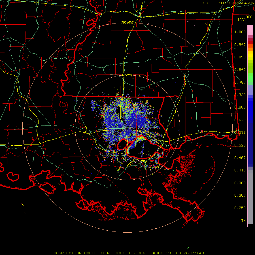
Task: Click the 100 NMI range ring label
Action: tap(127, 22)
